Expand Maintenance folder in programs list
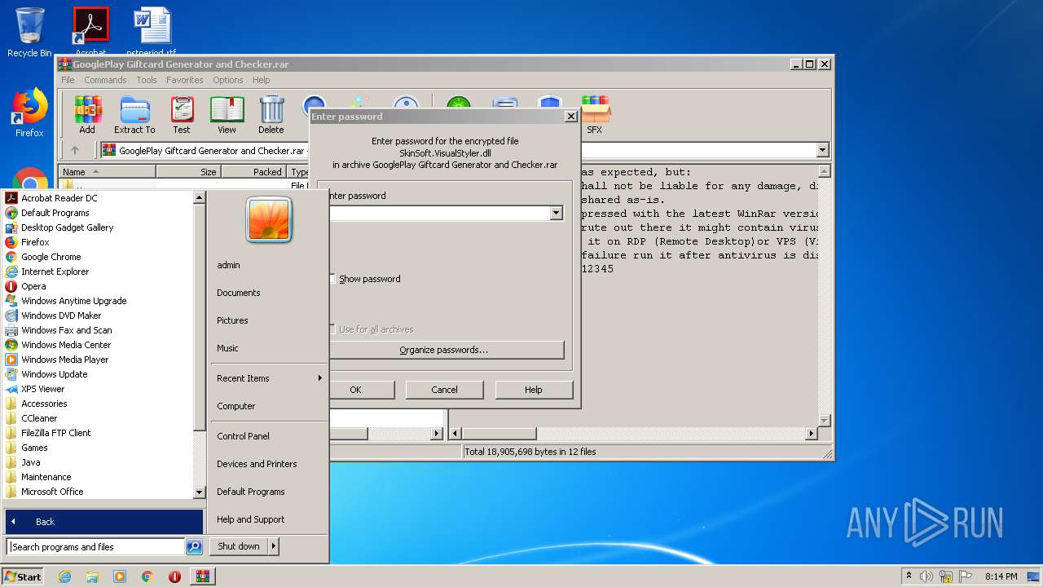1043x587 pixels. point(46,477)
